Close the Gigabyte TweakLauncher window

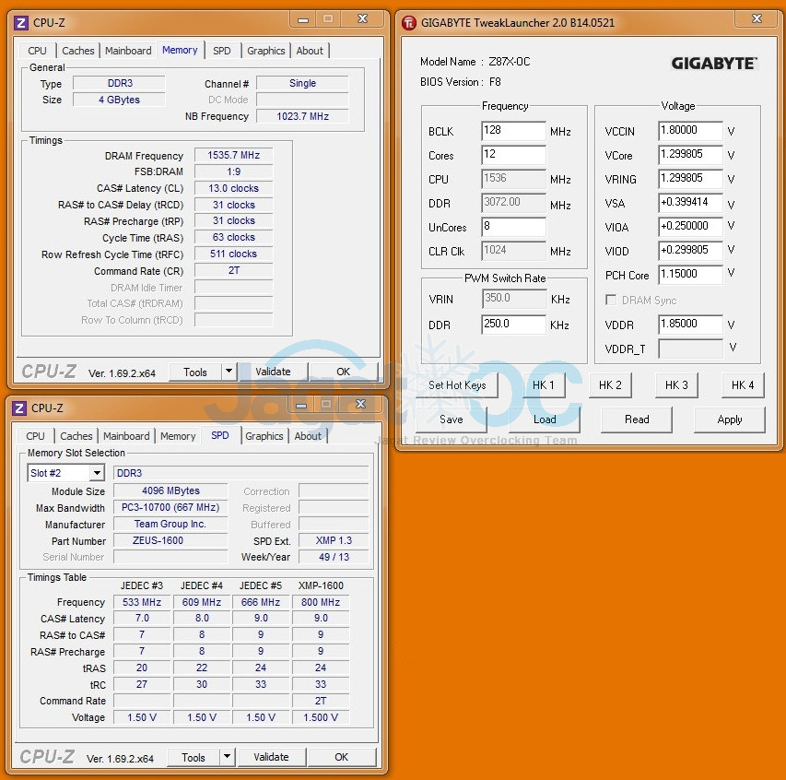point(760,22)
